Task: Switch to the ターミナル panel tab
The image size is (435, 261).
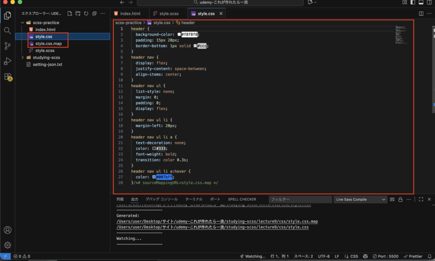Action: tap(194, 199)
